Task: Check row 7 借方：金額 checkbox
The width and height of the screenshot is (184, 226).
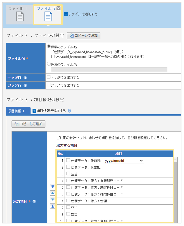Action: coord(68,200)
